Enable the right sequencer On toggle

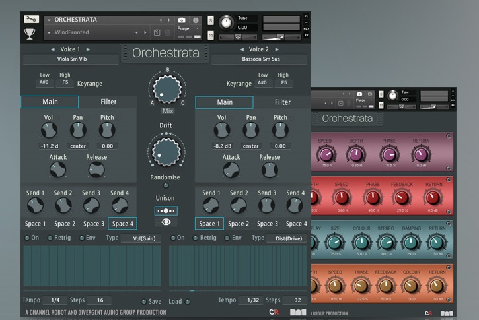point(173,238)
